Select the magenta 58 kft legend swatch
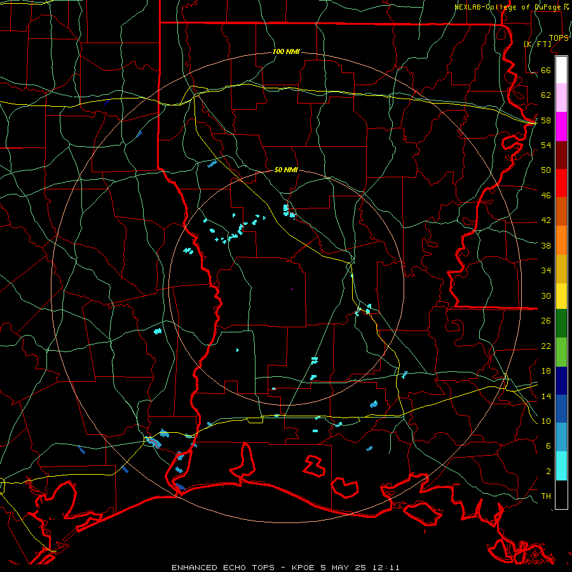Image resolution: width=572 pixels, height=572 pixels. (x=561, y=126)
